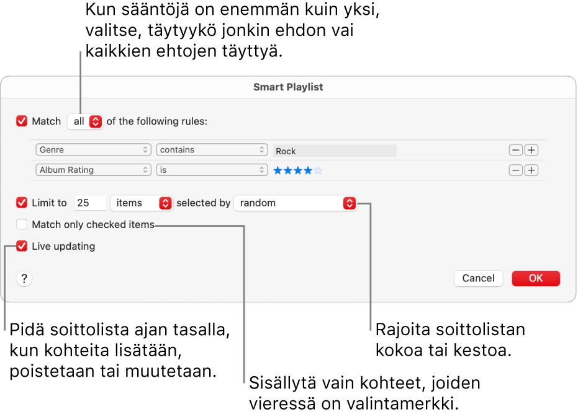578x417 pixels.
Task: Click the 'selected by' label
Action: [204, 203]
